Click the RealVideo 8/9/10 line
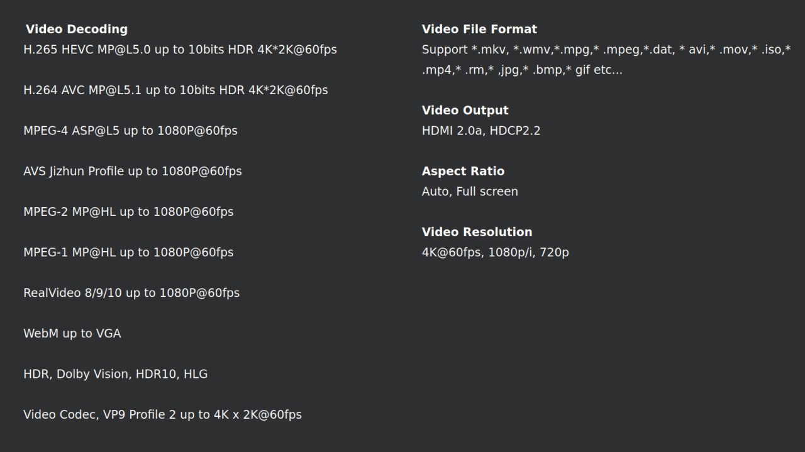 (131, 293)
